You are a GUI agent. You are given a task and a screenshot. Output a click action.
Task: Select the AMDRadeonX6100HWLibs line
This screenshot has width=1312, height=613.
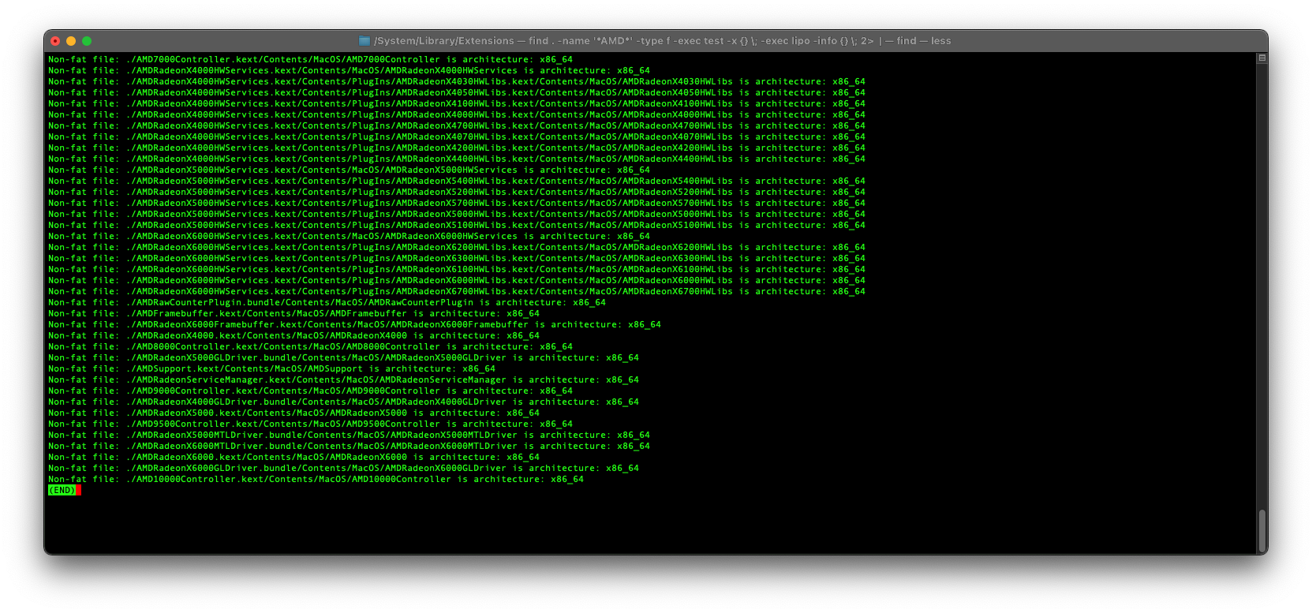[457, 269]
